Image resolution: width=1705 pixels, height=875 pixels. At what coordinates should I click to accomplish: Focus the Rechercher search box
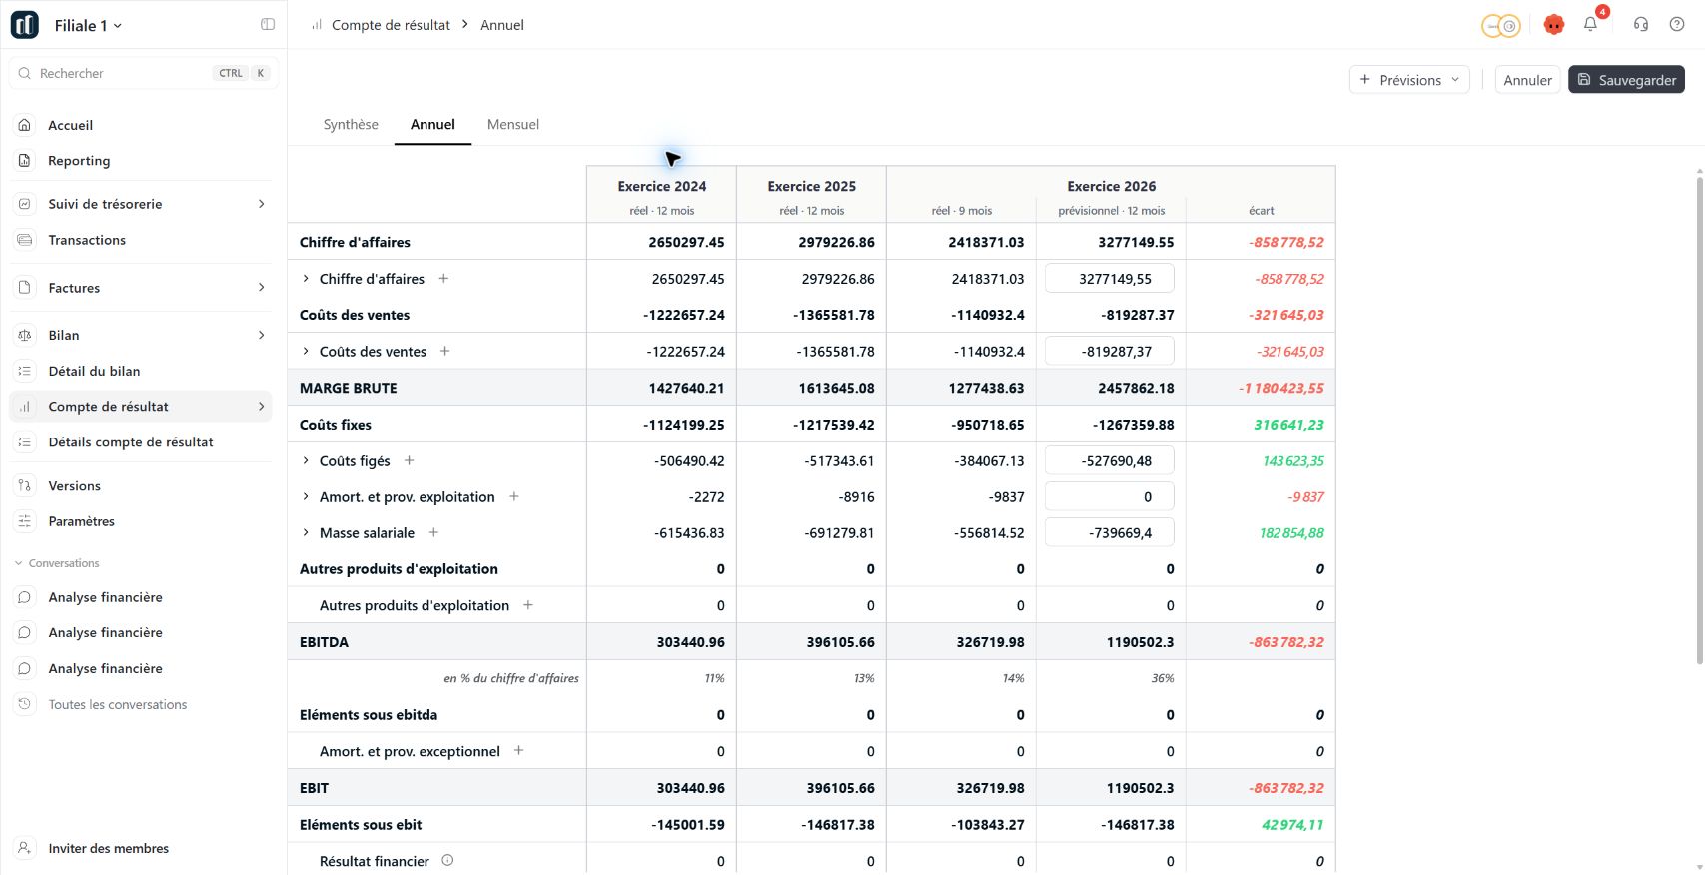(x=144, y=73)
